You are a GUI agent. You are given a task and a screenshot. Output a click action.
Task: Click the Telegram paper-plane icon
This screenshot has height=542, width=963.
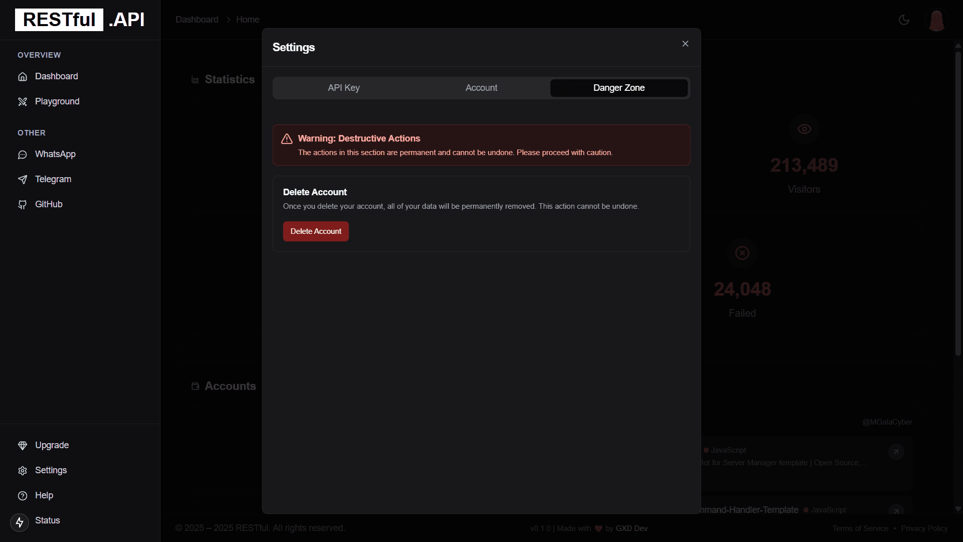coord(23,180)
